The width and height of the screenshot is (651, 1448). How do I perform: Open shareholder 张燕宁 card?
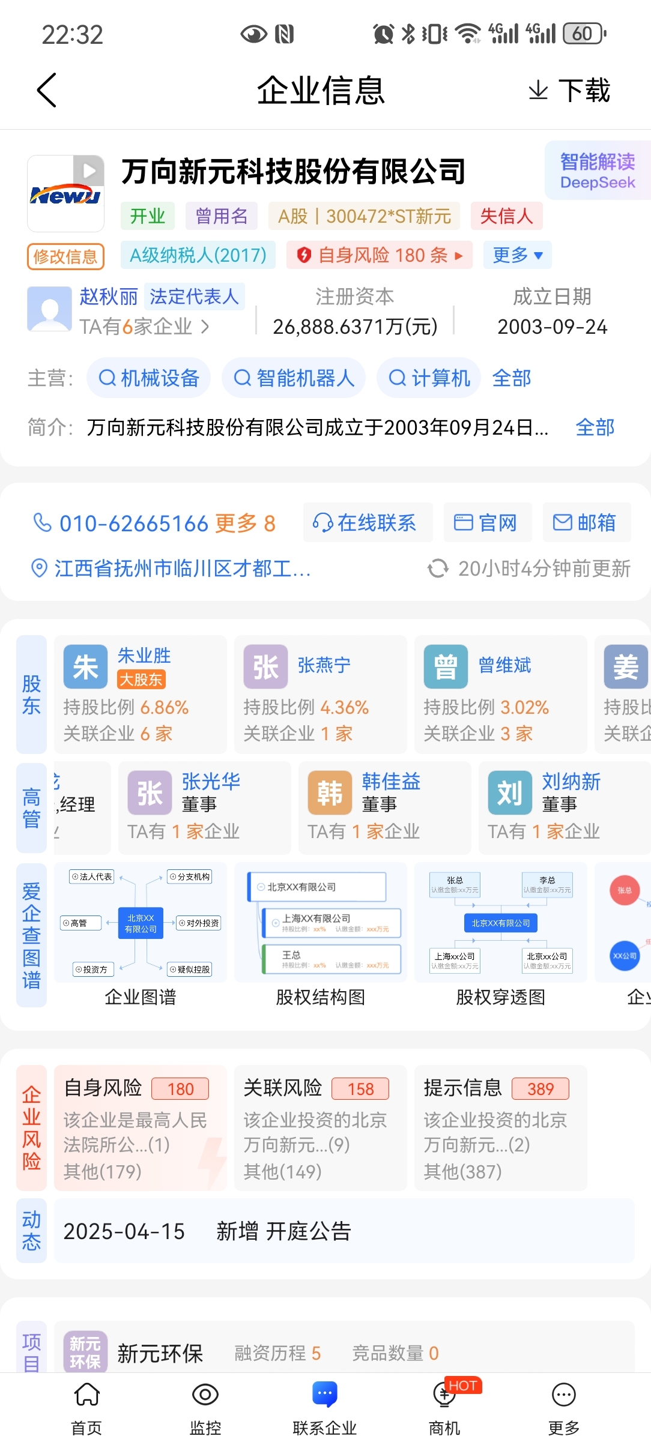[320, 694]
